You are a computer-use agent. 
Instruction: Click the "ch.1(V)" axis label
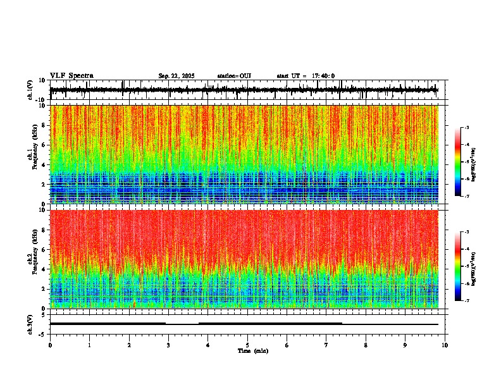pos(30,90)
